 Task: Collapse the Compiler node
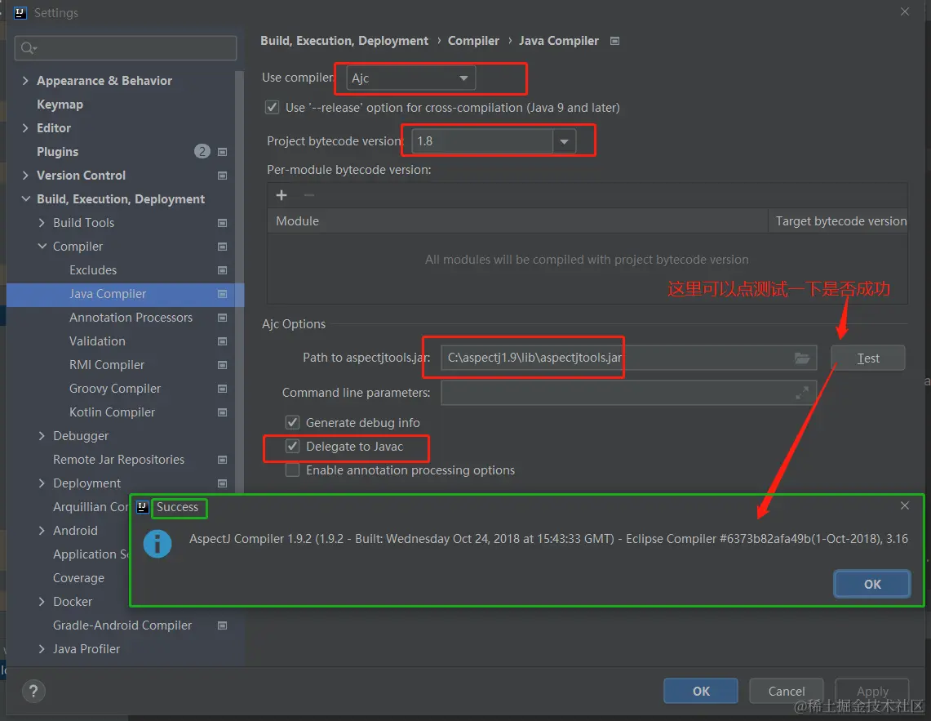(42, 246)
